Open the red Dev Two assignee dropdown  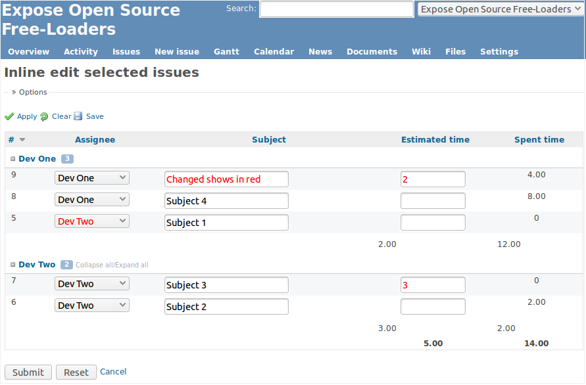(x=92, y=221)
